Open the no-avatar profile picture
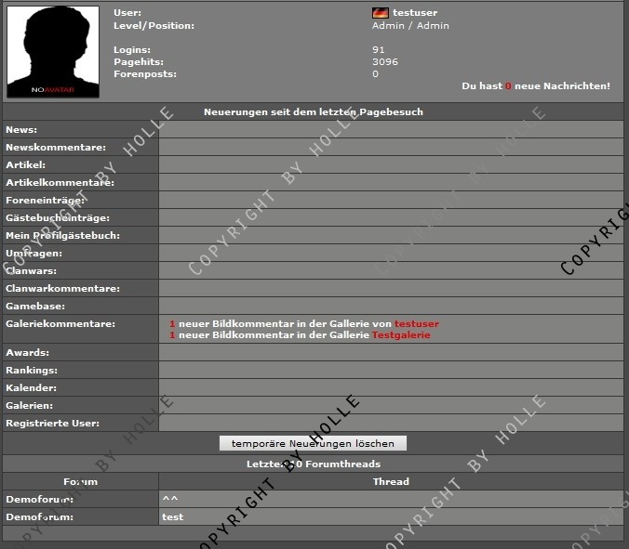Viewport: 629px width, 549px height. 53,51
